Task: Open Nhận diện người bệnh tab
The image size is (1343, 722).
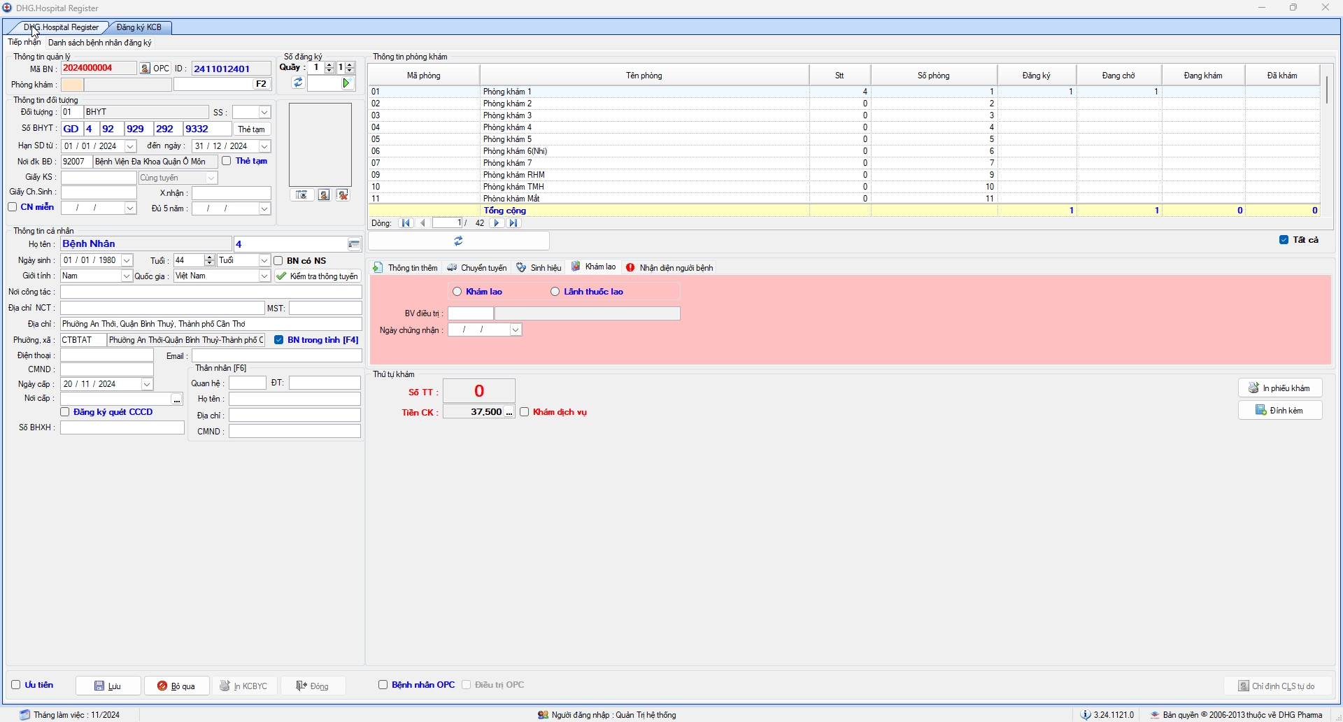Action: 669,268
